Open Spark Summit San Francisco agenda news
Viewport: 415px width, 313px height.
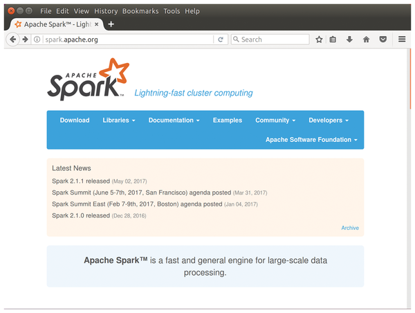click(142, 193)
